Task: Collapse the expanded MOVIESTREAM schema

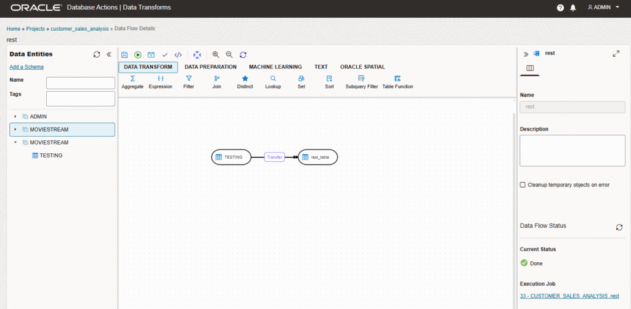Action: pyautogui.click(x=15, y=143)
